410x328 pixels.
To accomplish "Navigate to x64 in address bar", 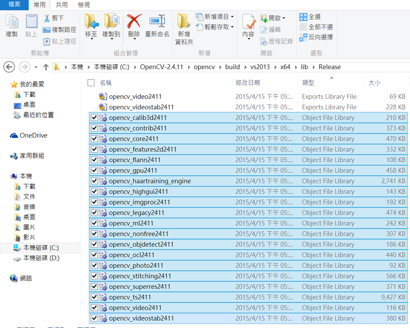I will point(285,67).
